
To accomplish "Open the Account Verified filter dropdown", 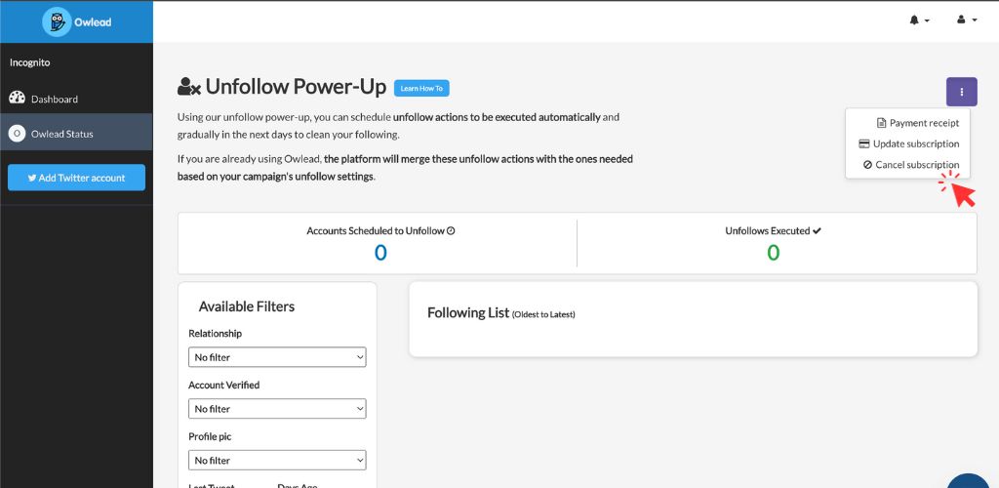I will [x=277, y=408].
